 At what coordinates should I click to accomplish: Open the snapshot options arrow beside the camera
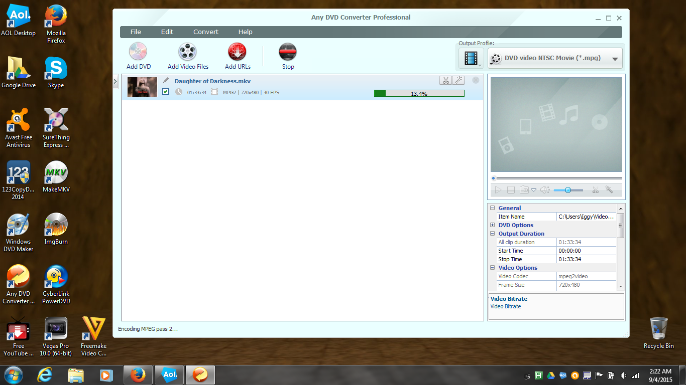tap(534, 190)
